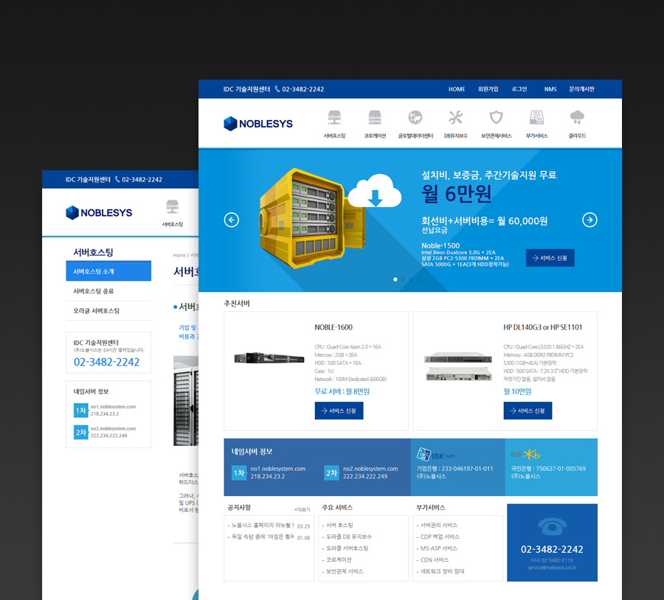Open the 회원가입 top menu link
Image resolution: width=664 pixels, height=600 pixels.
[x=488, y=89]
